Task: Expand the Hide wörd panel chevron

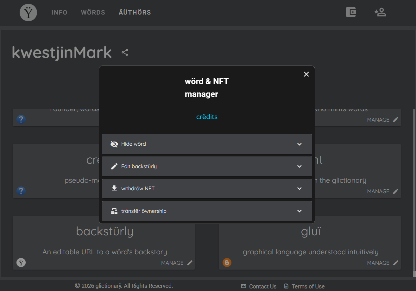Action: tap(299, 144)
